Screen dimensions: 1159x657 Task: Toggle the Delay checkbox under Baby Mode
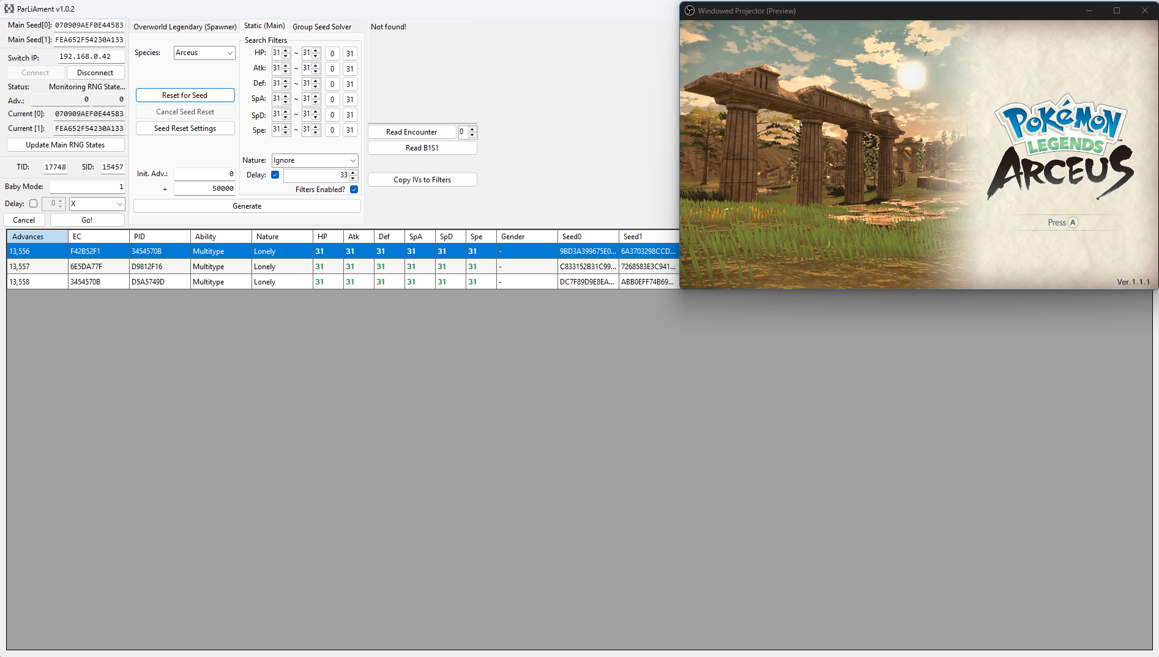coord(34,204)
